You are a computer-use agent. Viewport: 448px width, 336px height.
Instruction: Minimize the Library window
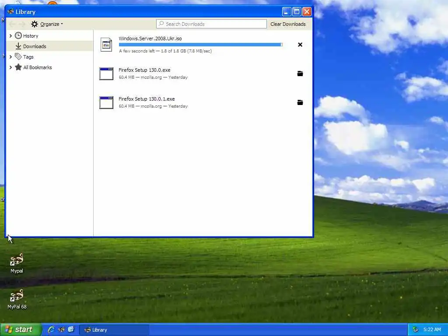pyautogui.click(x=287, y=12)
